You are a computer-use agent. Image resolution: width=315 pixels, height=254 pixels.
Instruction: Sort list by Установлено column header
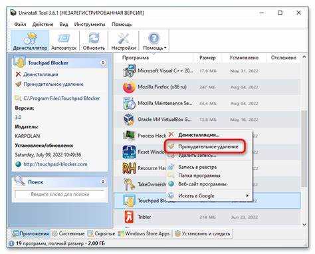pyautogui.click(x=244, y=58)
